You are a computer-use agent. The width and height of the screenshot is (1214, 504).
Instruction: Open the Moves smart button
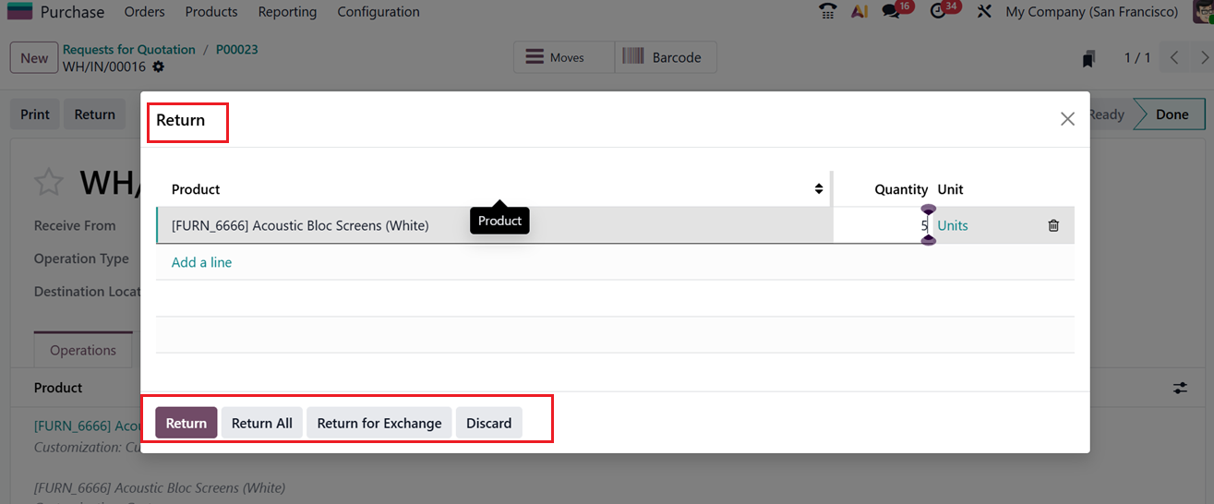point(564,57)
